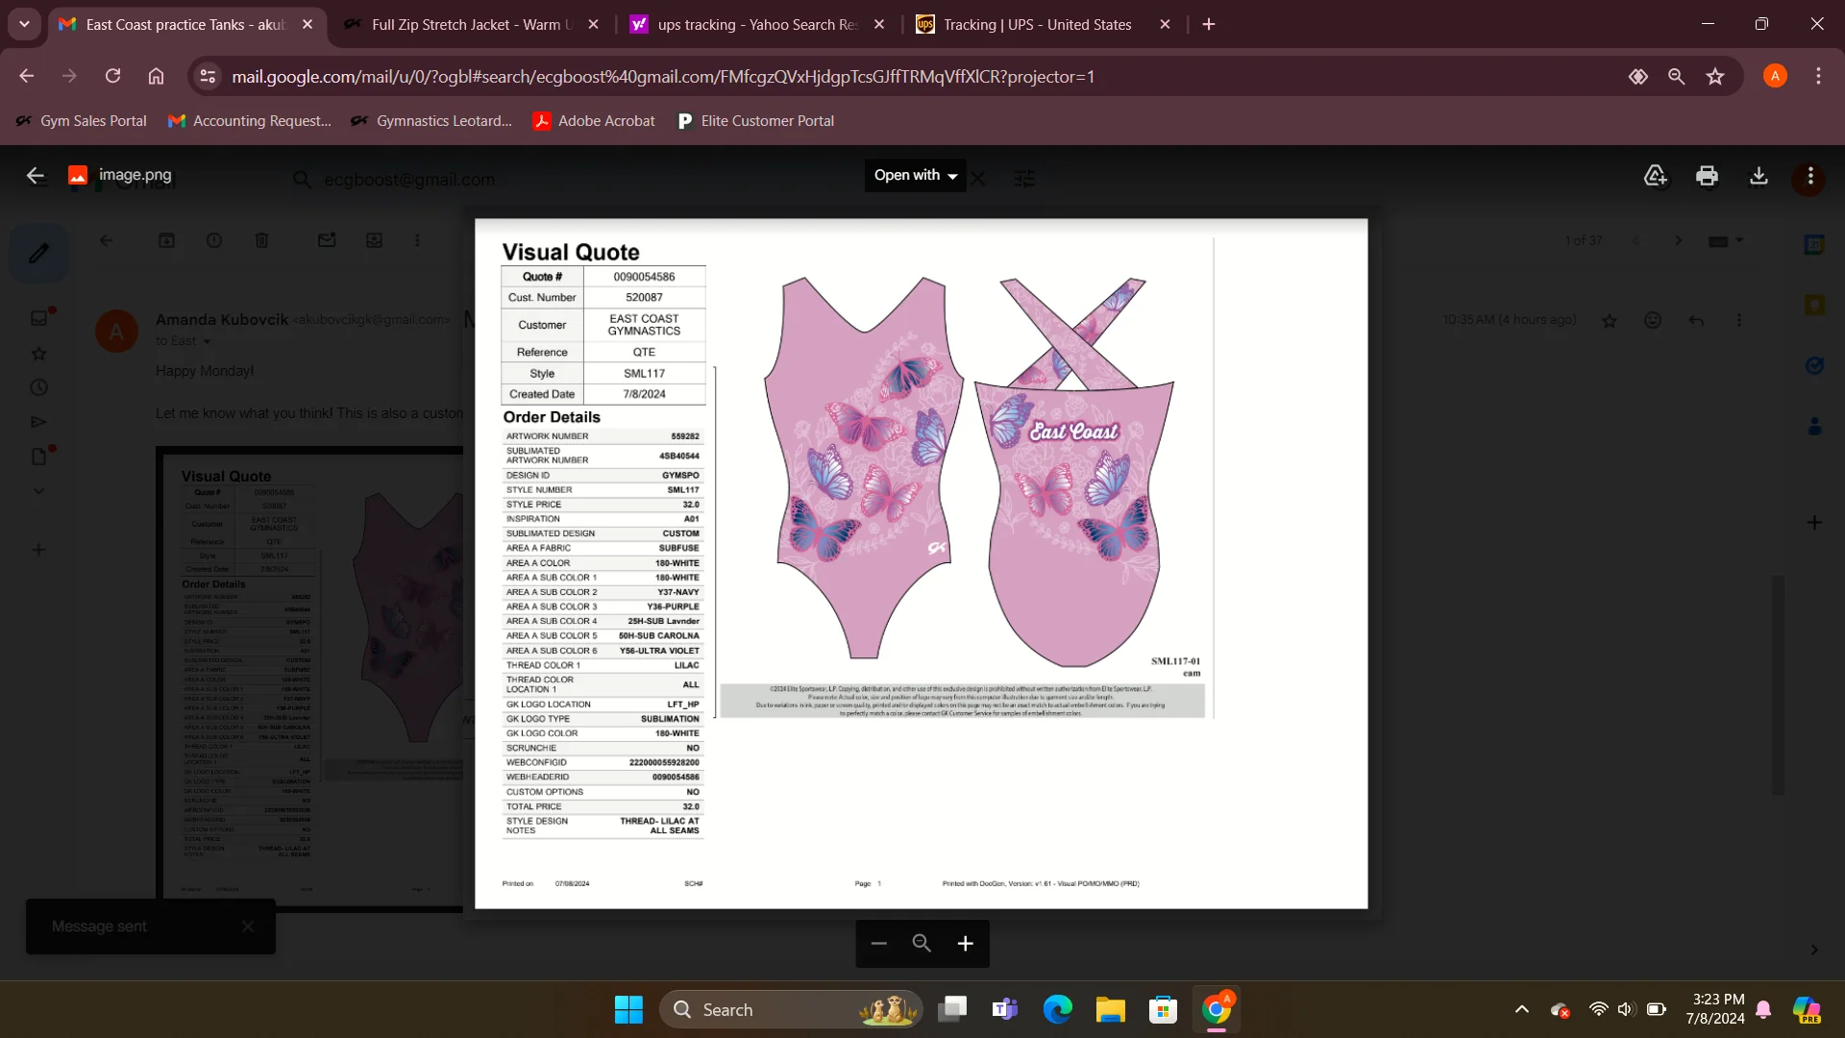Open Chrome zoom magnifier in address bar
Viewport: 1845px width, 1038px height.
tap(1677, 76)
